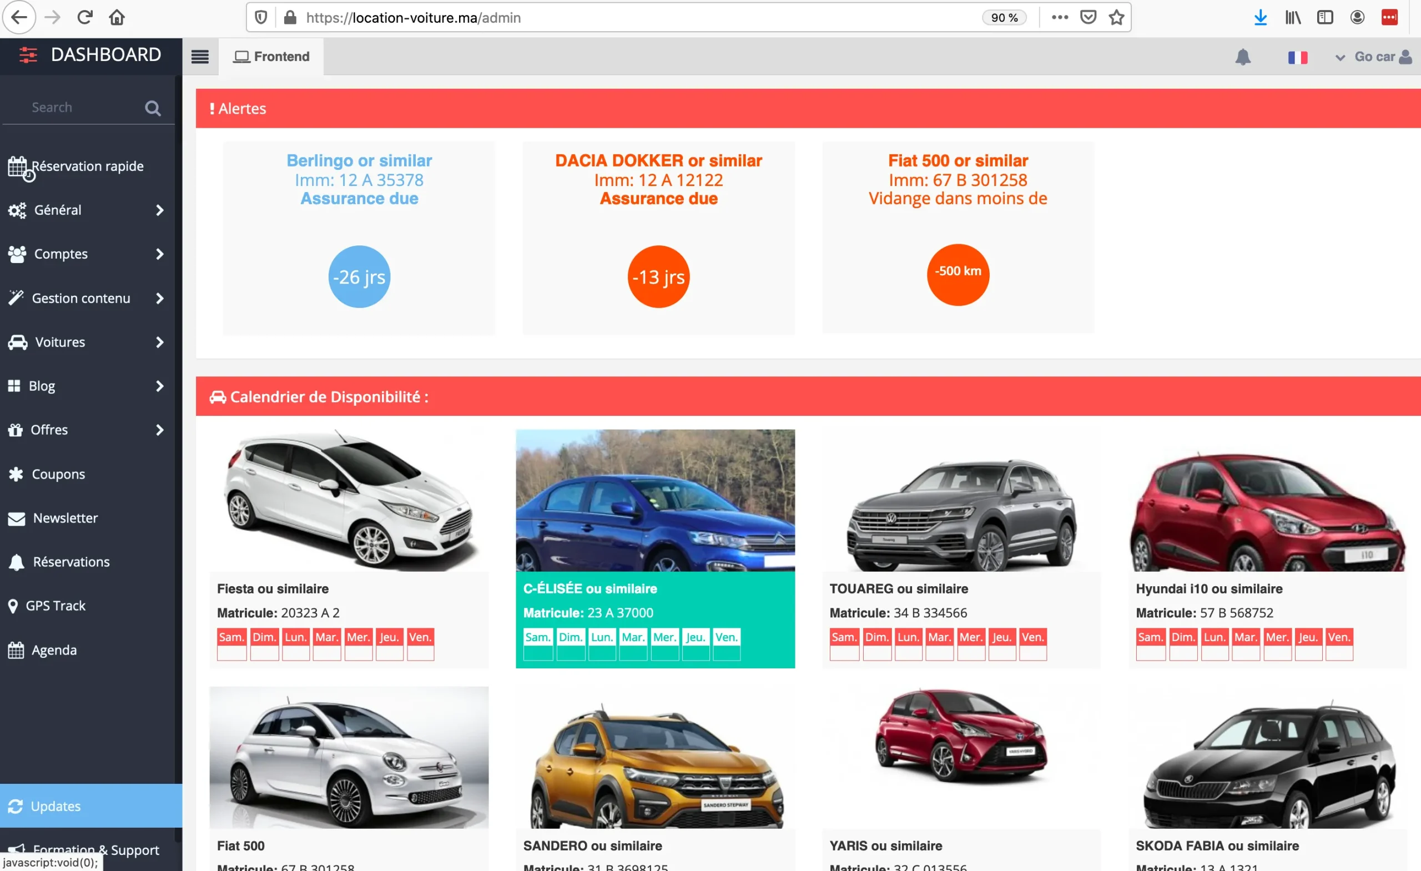Click the orange -13 jrs badge

point(658,277)
